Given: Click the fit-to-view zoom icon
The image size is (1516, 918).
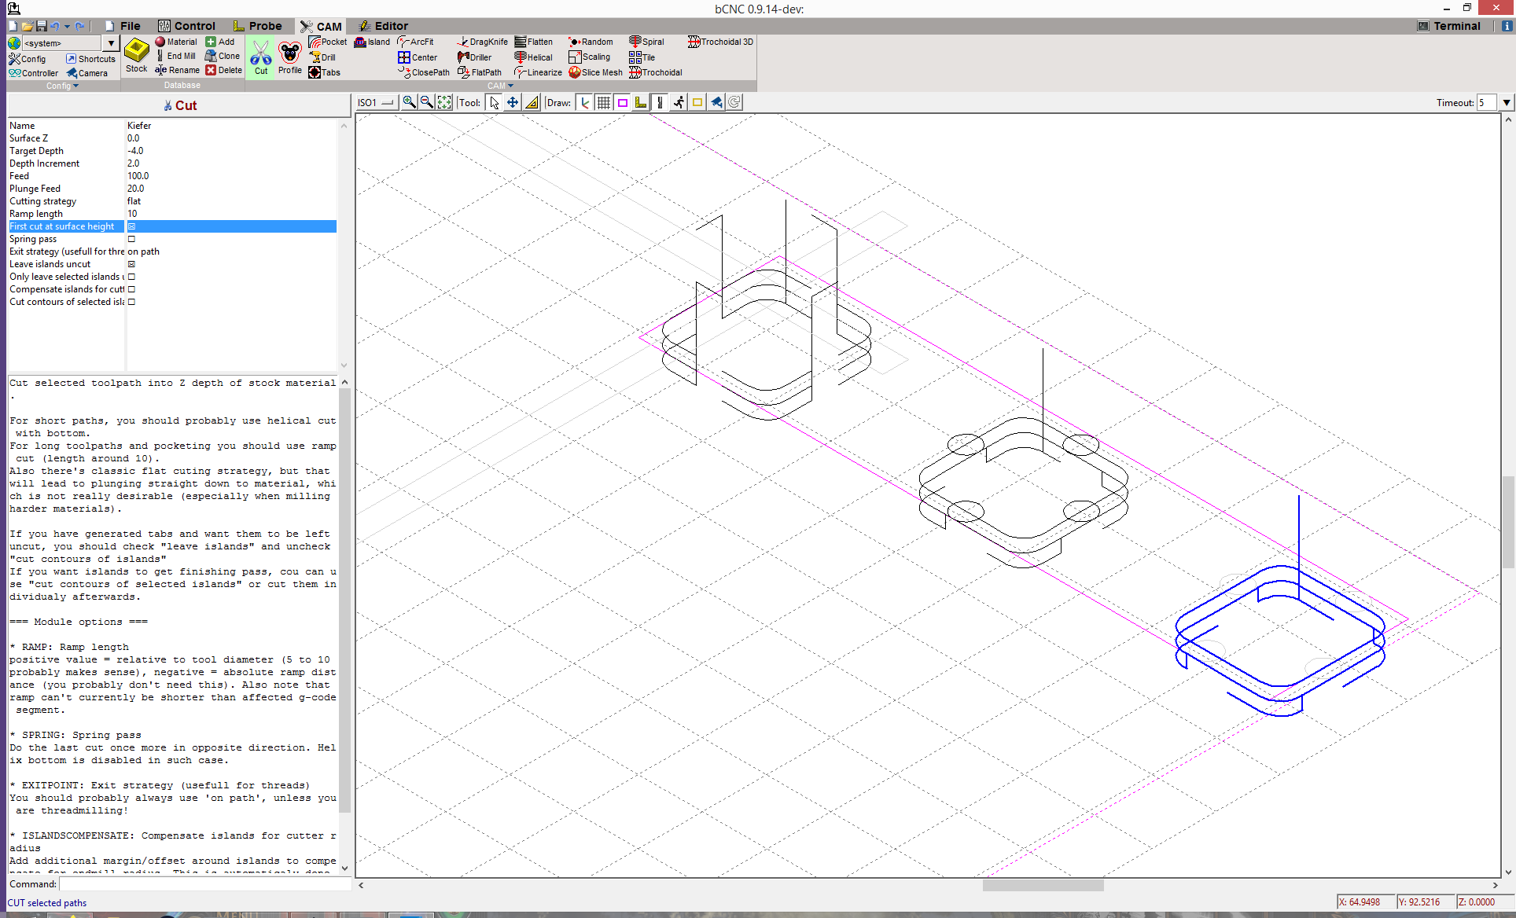Looking at the screenshot, I should (x=444, y=102).
